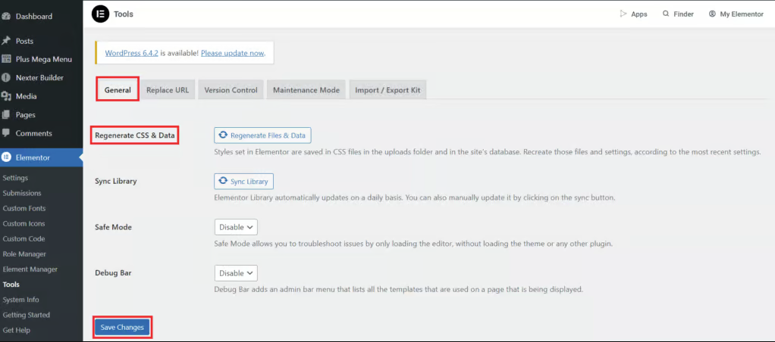775x342 pixels.
Task: Switch to the Version Control tab
Action: tap(231, 90)
